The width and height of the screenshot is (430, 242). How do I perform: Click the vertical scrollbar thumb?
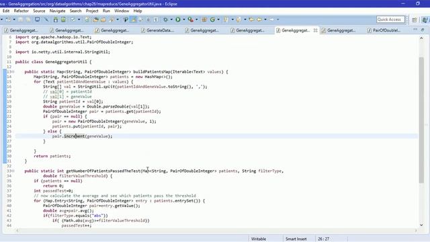click(421, 120)
